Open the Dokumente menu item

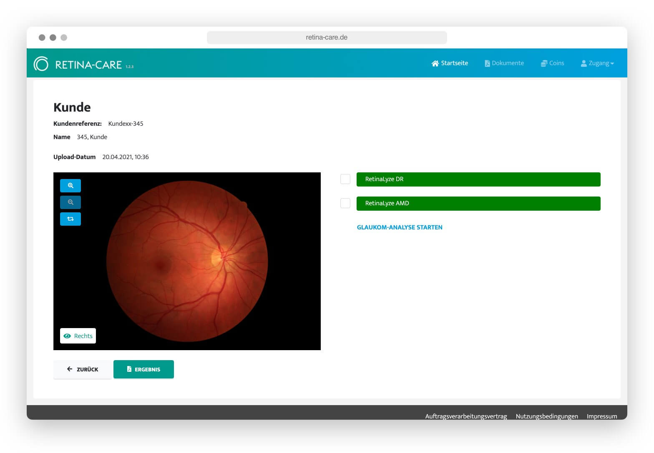point(504,63)
